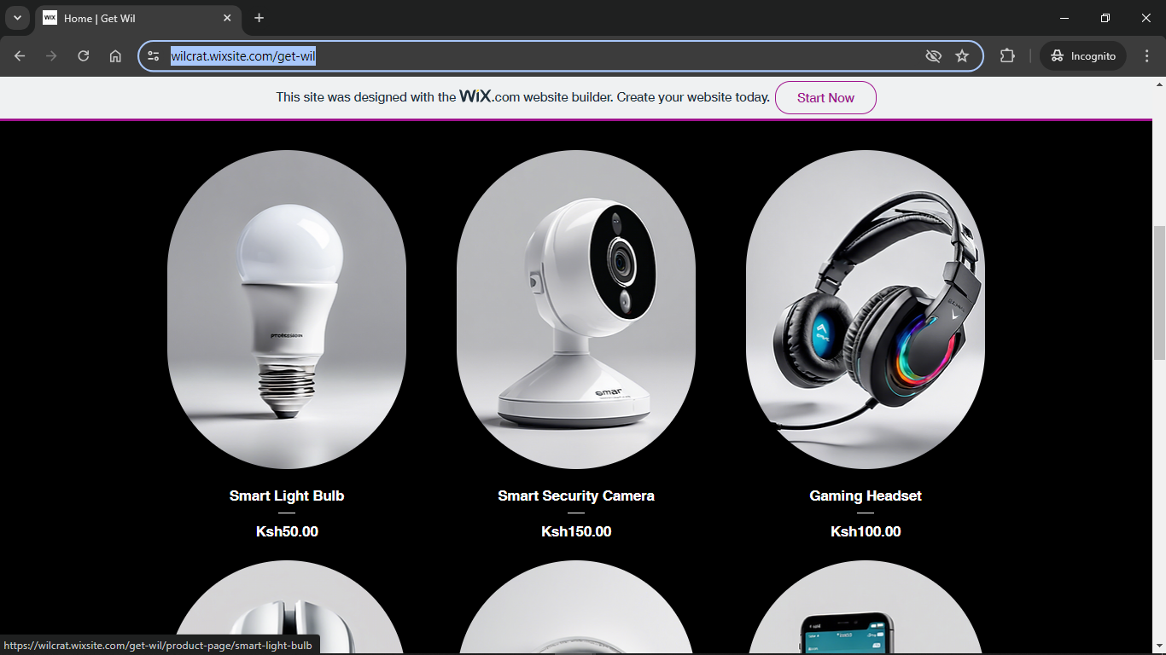Click the page vertical scrollbar thumb
This screenshot has width=1166, height=655.
[x=1159, y=293]
